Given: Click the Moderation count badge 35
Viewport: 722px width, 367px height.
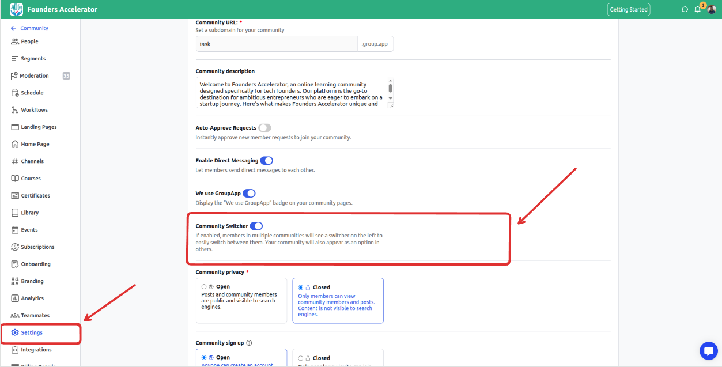Looking at the screenshot, I should point(66,75).
